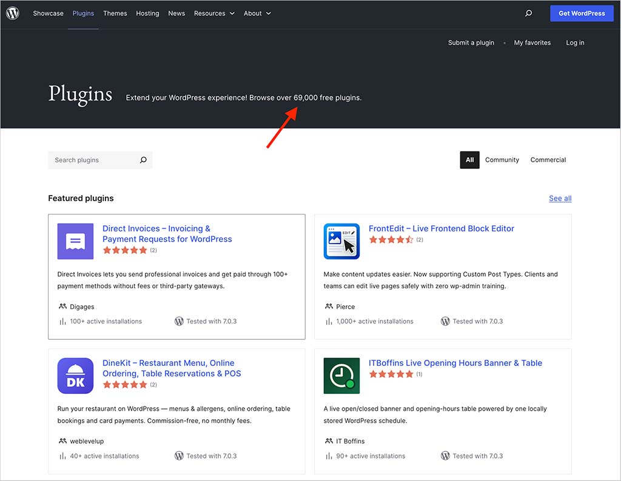Screen dimensions: 621x481
Task: Open the Submit a plugin link
Action: pos(471,43)
